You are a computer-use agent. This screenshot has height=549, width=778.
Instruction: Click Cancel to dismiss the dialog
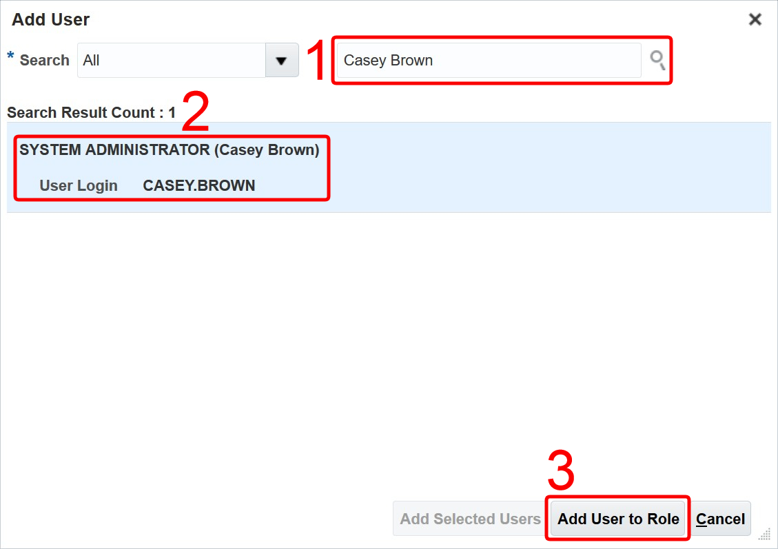pos(721,519)
